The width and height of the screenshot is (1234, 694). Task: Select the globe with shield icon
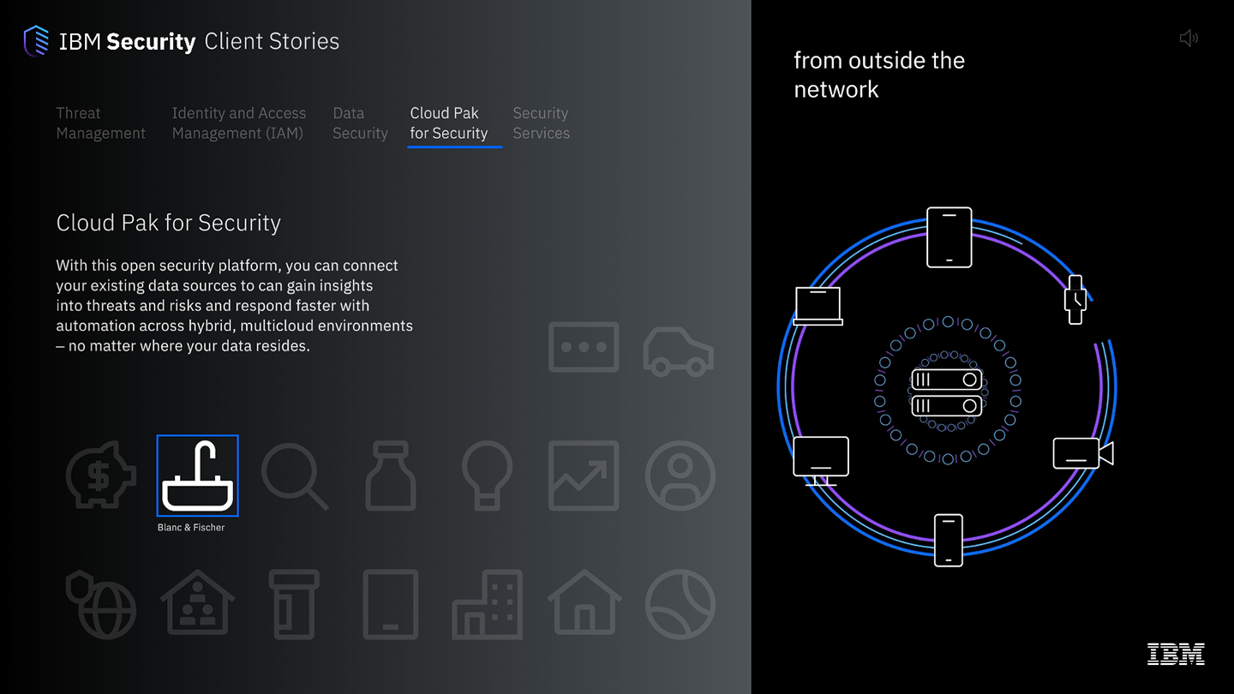point(101,604)
